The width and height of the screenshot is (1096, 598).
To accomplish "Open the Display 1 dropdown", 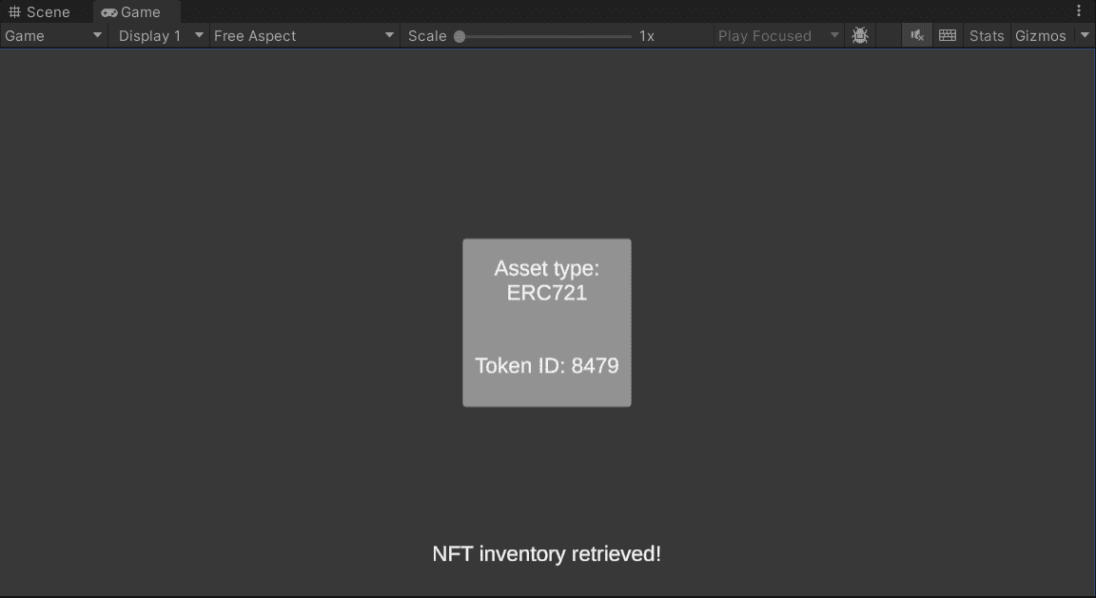I will (157, 35).
